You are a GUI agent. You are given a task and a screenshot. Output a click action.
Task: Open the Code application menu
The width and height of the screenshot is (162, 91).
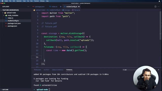tap(6, 1)
